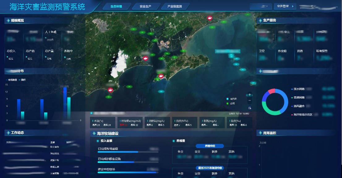Viewport: 342px width, 178px height.
Task: Open the 安全生产 tab
Action: [x=145, y=6]
